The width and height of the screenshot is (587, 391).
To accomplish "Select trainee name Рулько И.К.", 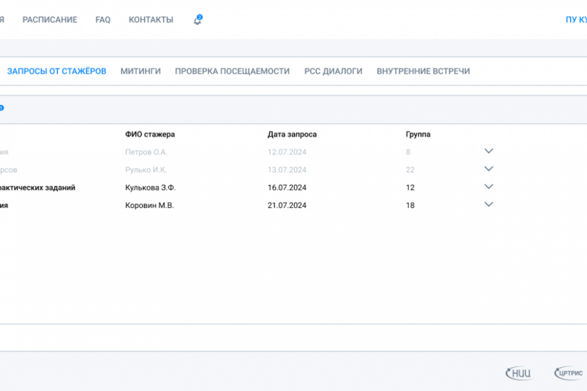I will [146, 170].
